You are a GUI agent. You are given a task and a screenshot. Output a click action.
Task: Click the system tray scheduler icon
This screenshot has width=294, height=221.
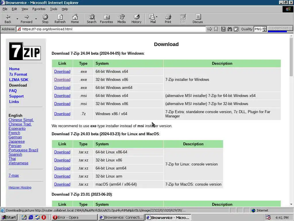click(x=268, y=218)
